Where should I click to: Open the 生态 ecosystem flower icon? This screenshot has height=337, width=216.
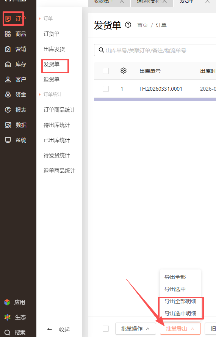click(x=7, y=317)
